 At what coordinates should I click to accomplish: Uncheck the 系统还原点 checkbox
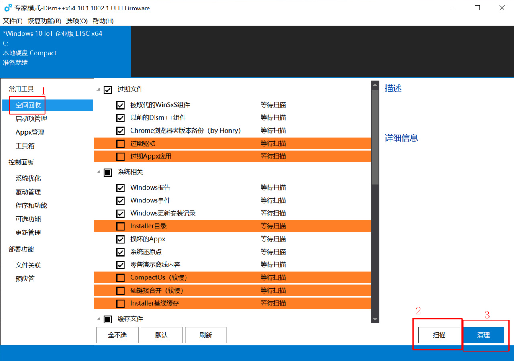pyautogui.click(x=120, y=252)
